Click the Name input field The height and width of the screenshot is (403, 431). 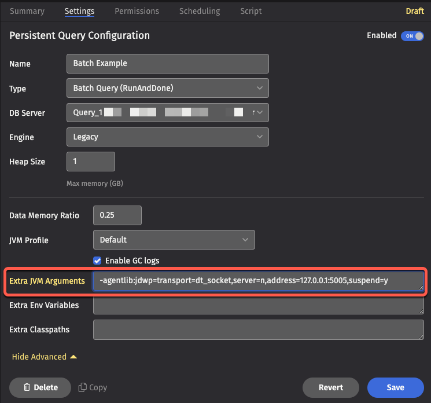pyautogui.click(x=168, y=64)
